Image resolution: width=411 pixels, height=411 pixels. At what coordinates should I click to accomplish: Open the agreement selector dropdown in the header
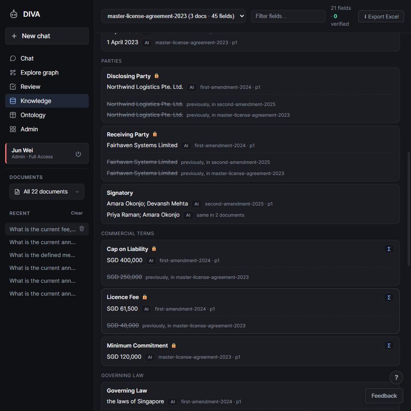tap(173, 16)
